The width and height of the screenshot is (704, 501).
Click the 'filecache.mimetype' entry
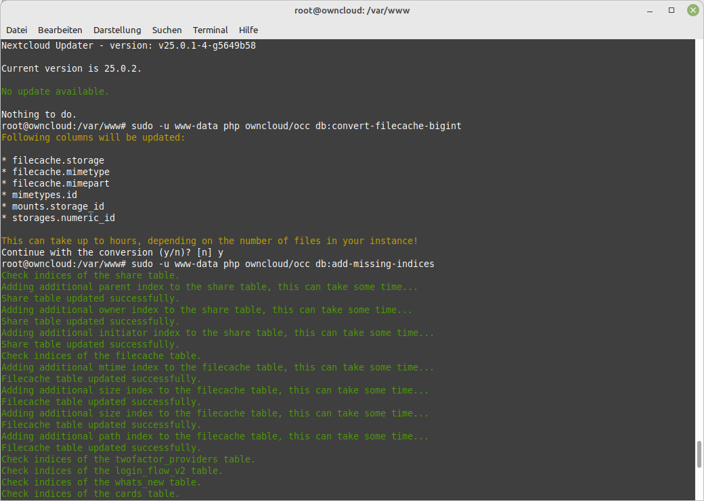61,172
